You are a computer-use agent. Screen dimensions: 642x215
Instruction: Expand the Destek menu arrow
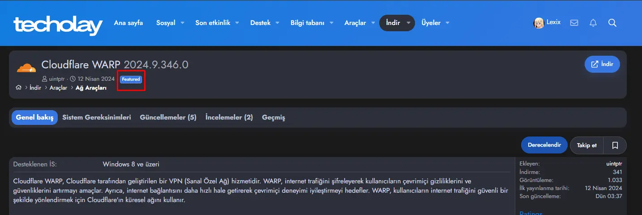(277, 23)
